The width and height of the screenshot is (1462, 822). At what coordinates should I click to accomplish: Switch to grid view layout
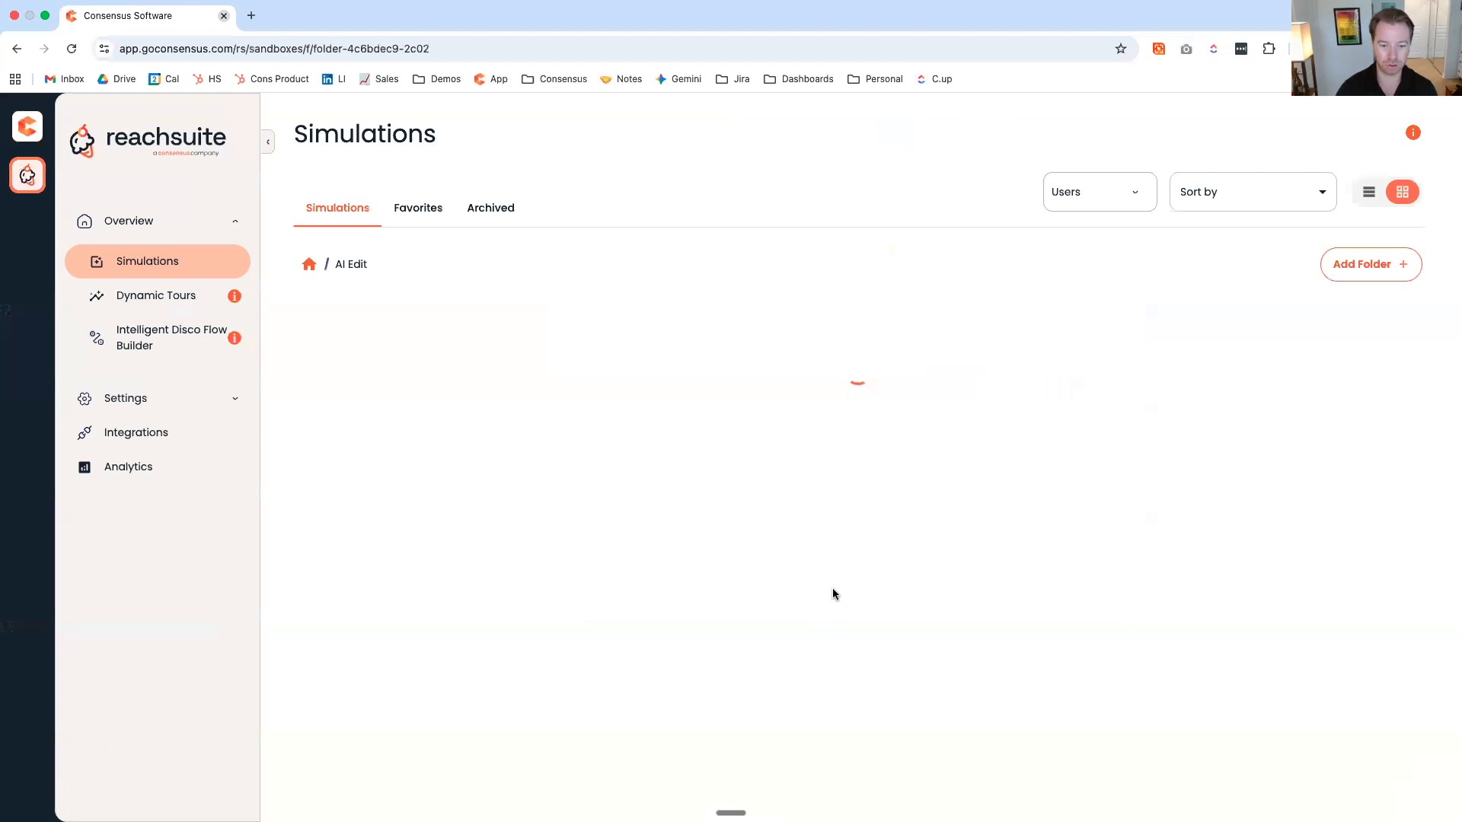(x=1403, y=192)
